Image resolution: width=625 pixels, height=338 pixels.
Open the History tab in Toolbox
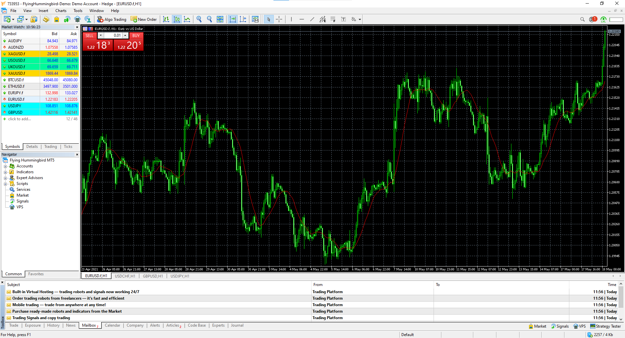(x=53, y=325)
